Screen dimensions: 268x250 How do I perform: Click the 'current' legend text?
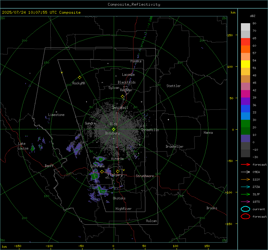pyautogui.click(x=259, y=209)
